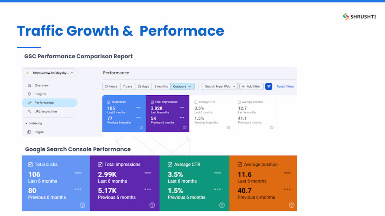Click help icon in large orange Average position card
Screen dimensions: 385x216
coord(292,205)
